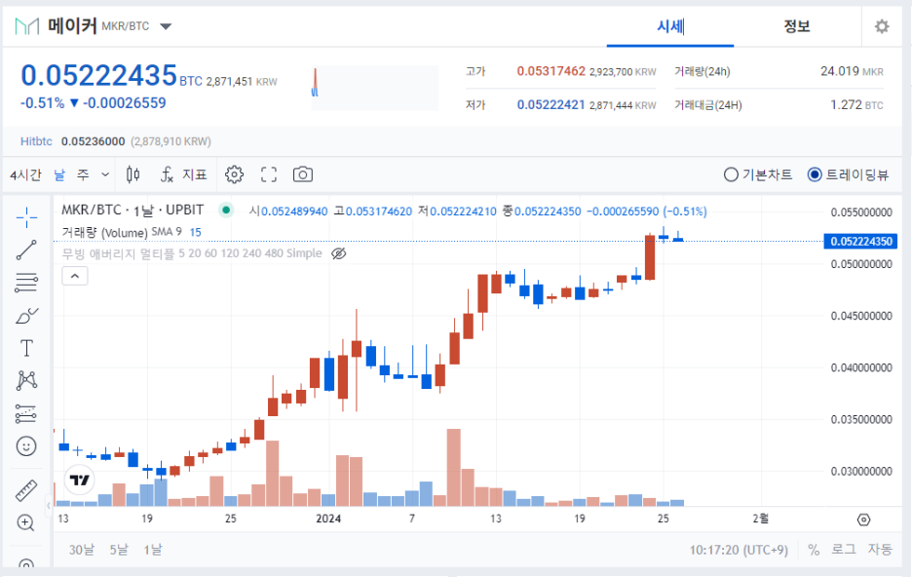
Task: Select the 주 weekly interval
Action: tap(83, 174)
